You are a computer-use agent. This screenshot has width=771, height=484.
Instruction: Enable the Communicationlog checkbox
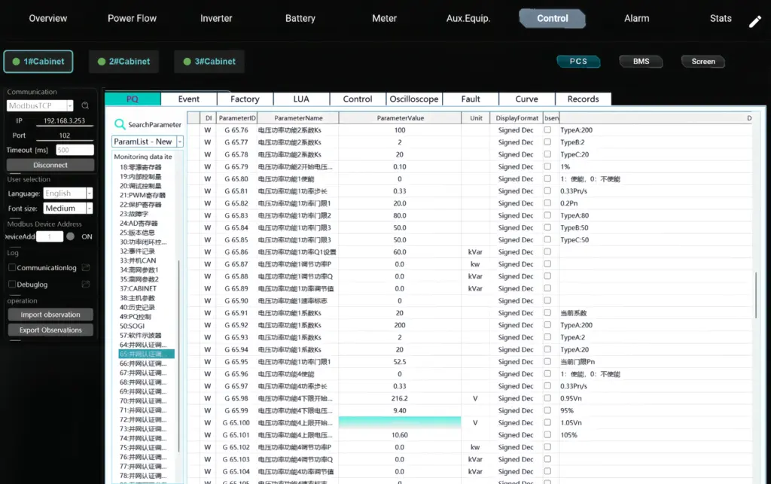tap(12, 268)
